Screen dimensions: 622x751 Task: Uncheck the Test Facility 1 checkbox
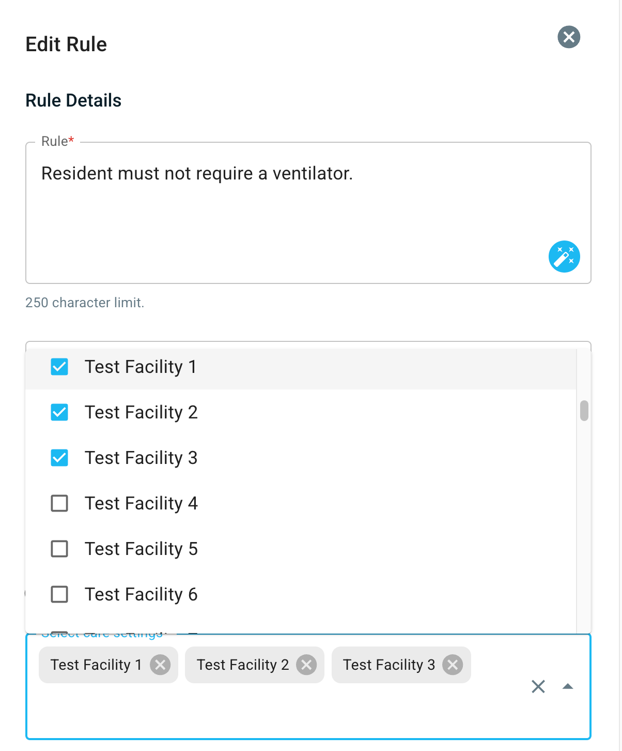coord(59,367)
